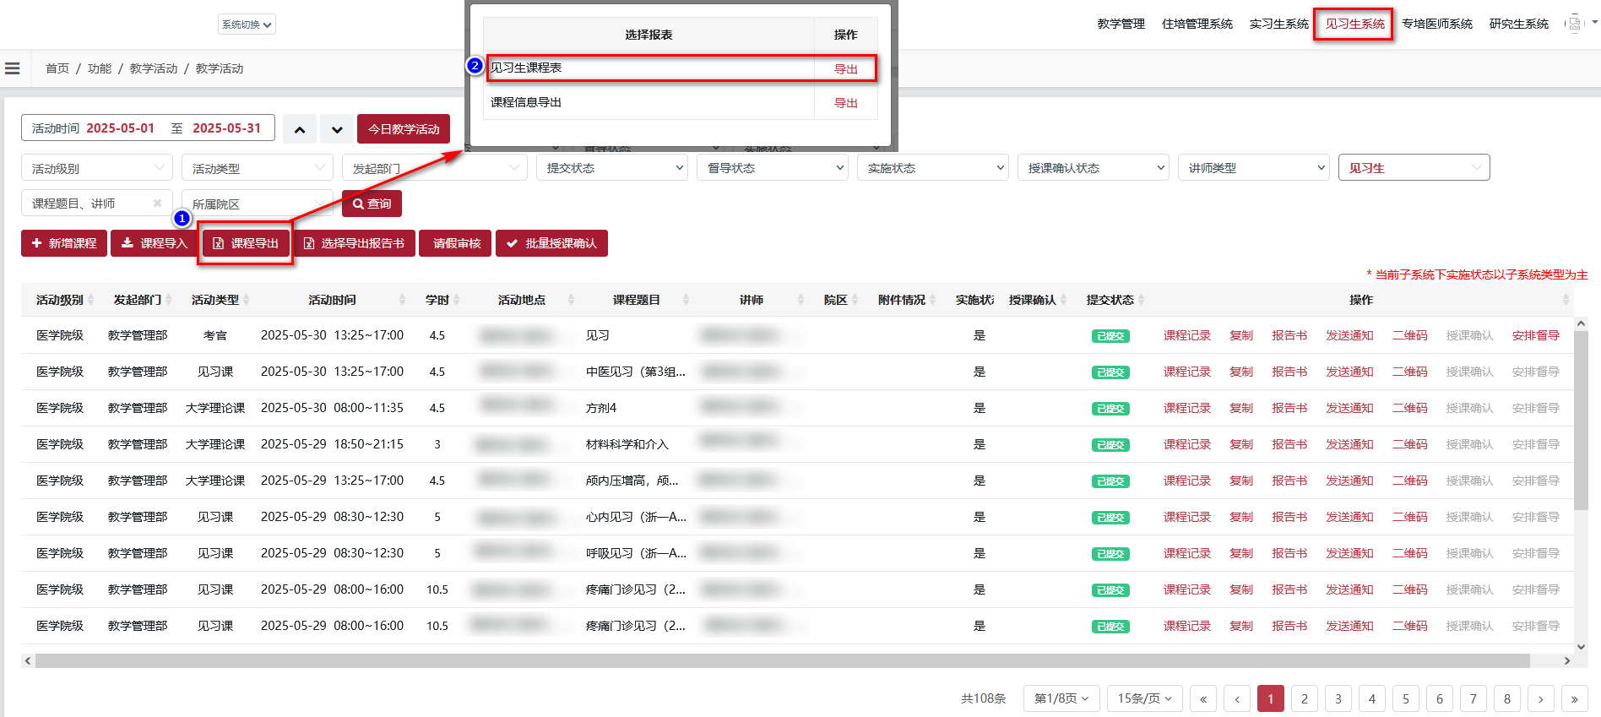The width and height of the screenshot is (1601, 717).
Task: Sort the table by 讲师 column
Action: pos(800,300)
